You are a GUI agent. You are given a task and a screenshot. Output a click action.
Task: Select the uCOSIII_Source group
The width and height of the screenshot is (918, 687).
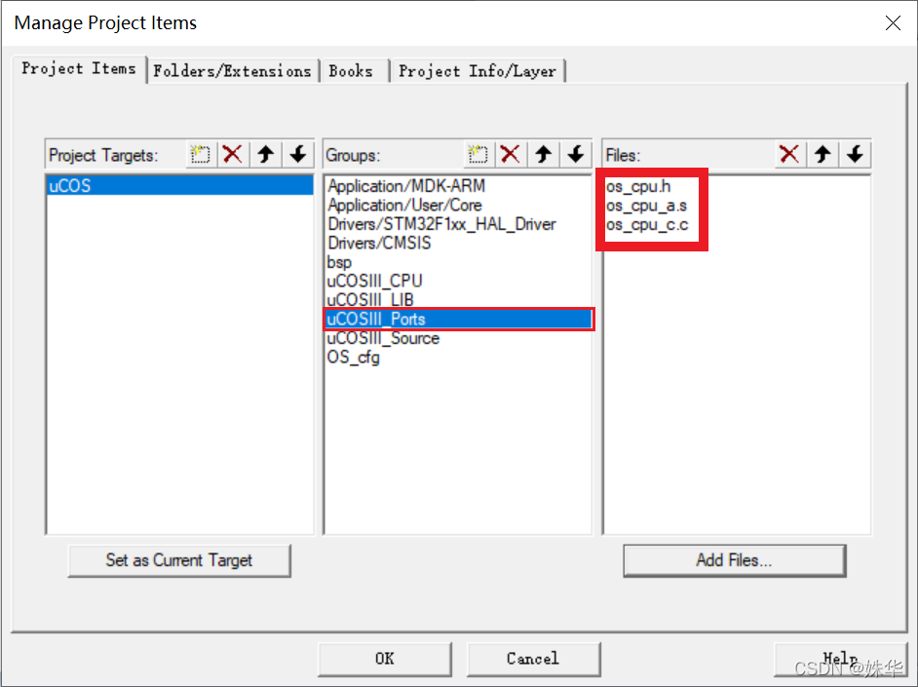coord(457,338)
